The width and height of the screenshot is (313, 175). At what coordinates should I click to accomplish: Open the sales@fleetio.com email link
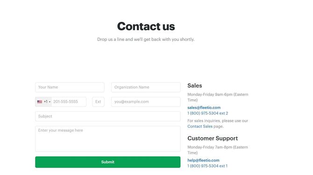coord(204,108)
